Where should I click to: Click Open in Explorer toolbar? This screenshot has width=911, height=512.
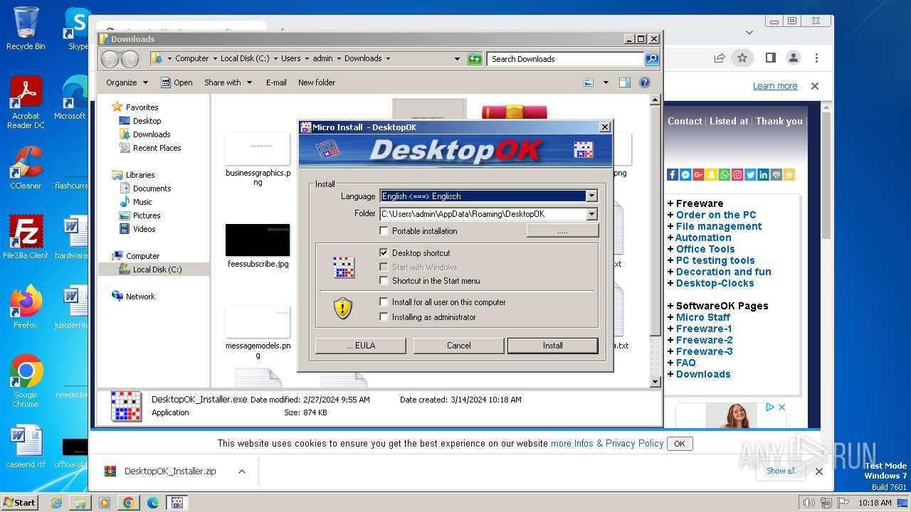177,82
